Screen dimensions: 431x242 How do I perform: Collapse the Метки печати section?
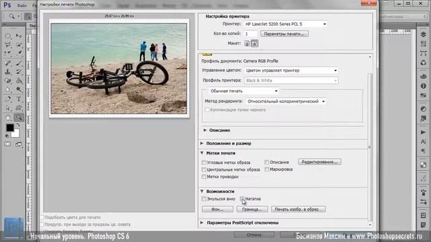point(202,153)
